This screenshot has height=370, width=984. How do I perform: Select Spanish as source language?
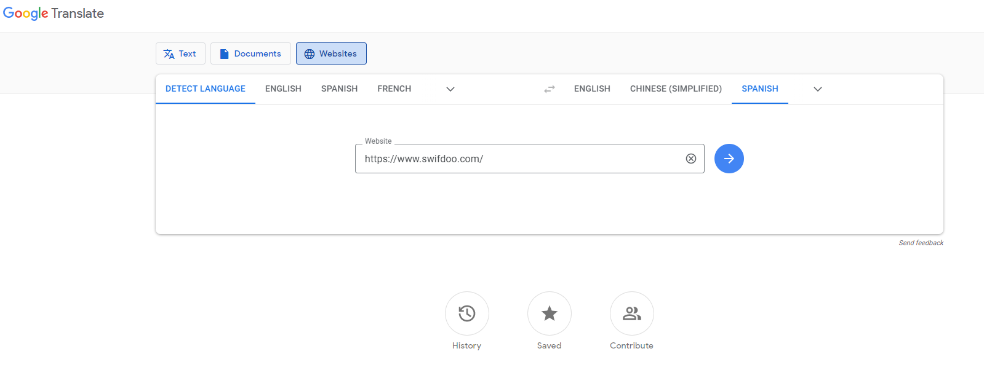tap(339, 89)
